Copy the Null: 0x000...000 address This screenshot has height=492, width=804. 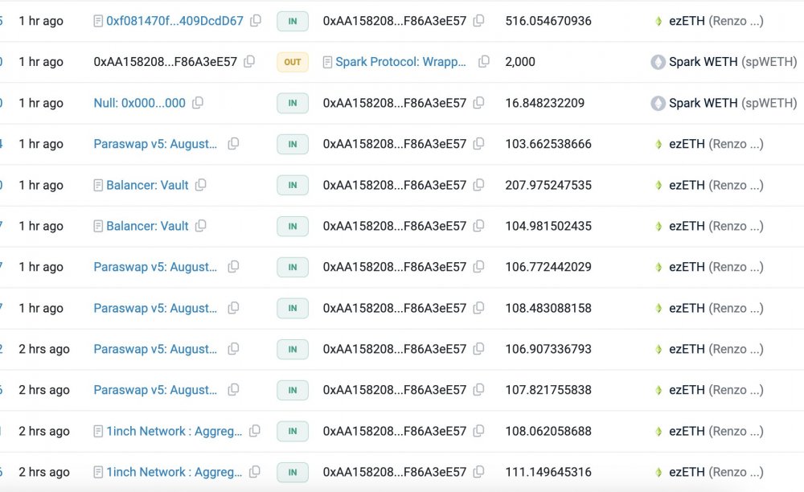point(198,103)
